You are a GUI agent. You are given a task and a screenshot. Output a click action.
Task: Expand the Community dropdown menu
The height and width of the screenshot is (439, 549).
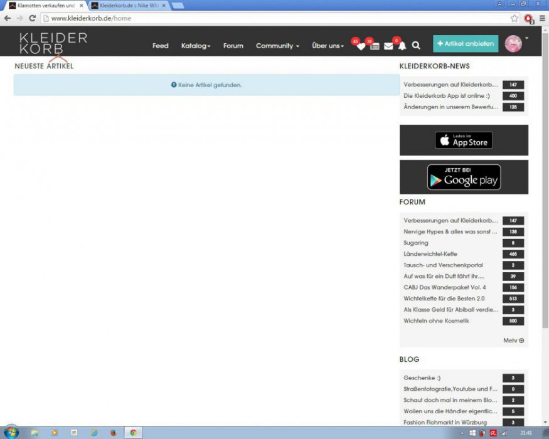click(x=277, y=46)
